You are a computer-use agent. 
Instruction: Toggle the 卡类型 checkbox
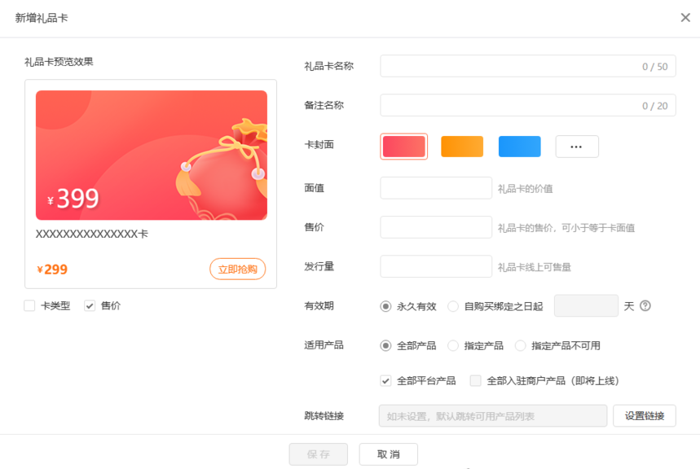30,306
